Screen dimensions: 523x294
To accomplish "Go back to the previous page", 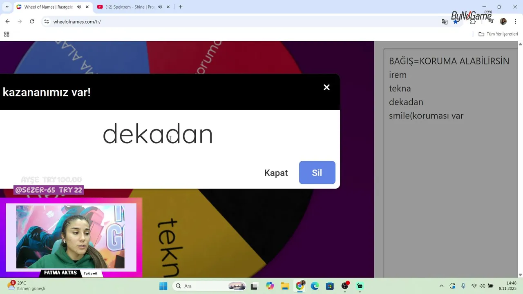I will (x=7, y=22).
